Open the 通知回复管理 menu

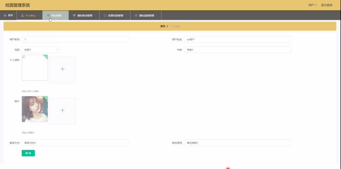[146, 15]
